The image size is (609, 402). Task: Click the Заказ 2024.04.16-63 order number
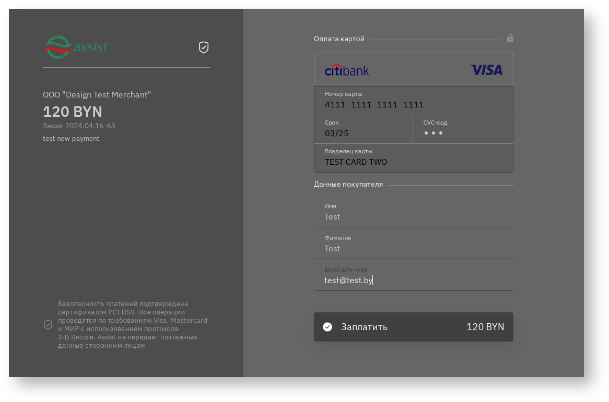pos(79,126)
